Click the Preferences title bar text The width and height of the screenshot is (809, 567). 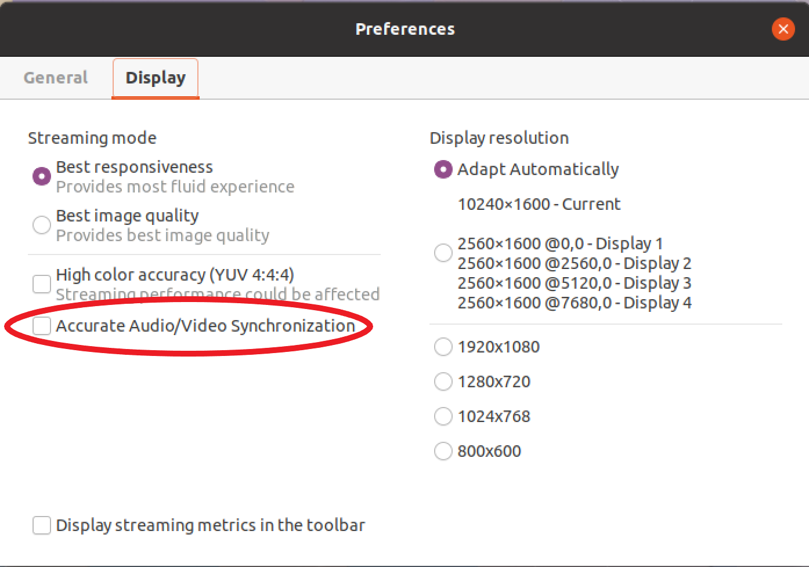tap(404, 29)
